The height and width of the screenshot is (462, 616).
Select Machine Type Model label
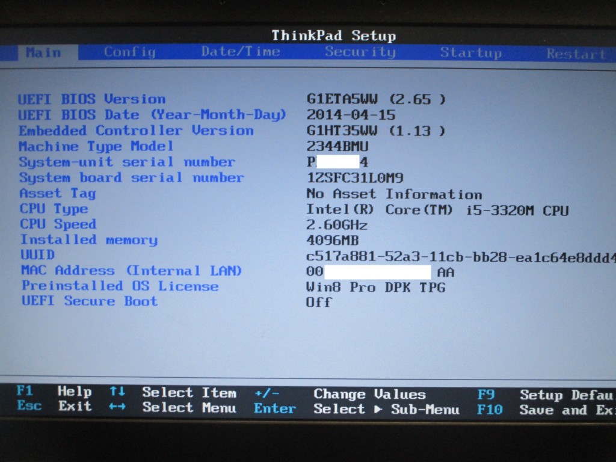pyautogui.click(x=96, y=146)
